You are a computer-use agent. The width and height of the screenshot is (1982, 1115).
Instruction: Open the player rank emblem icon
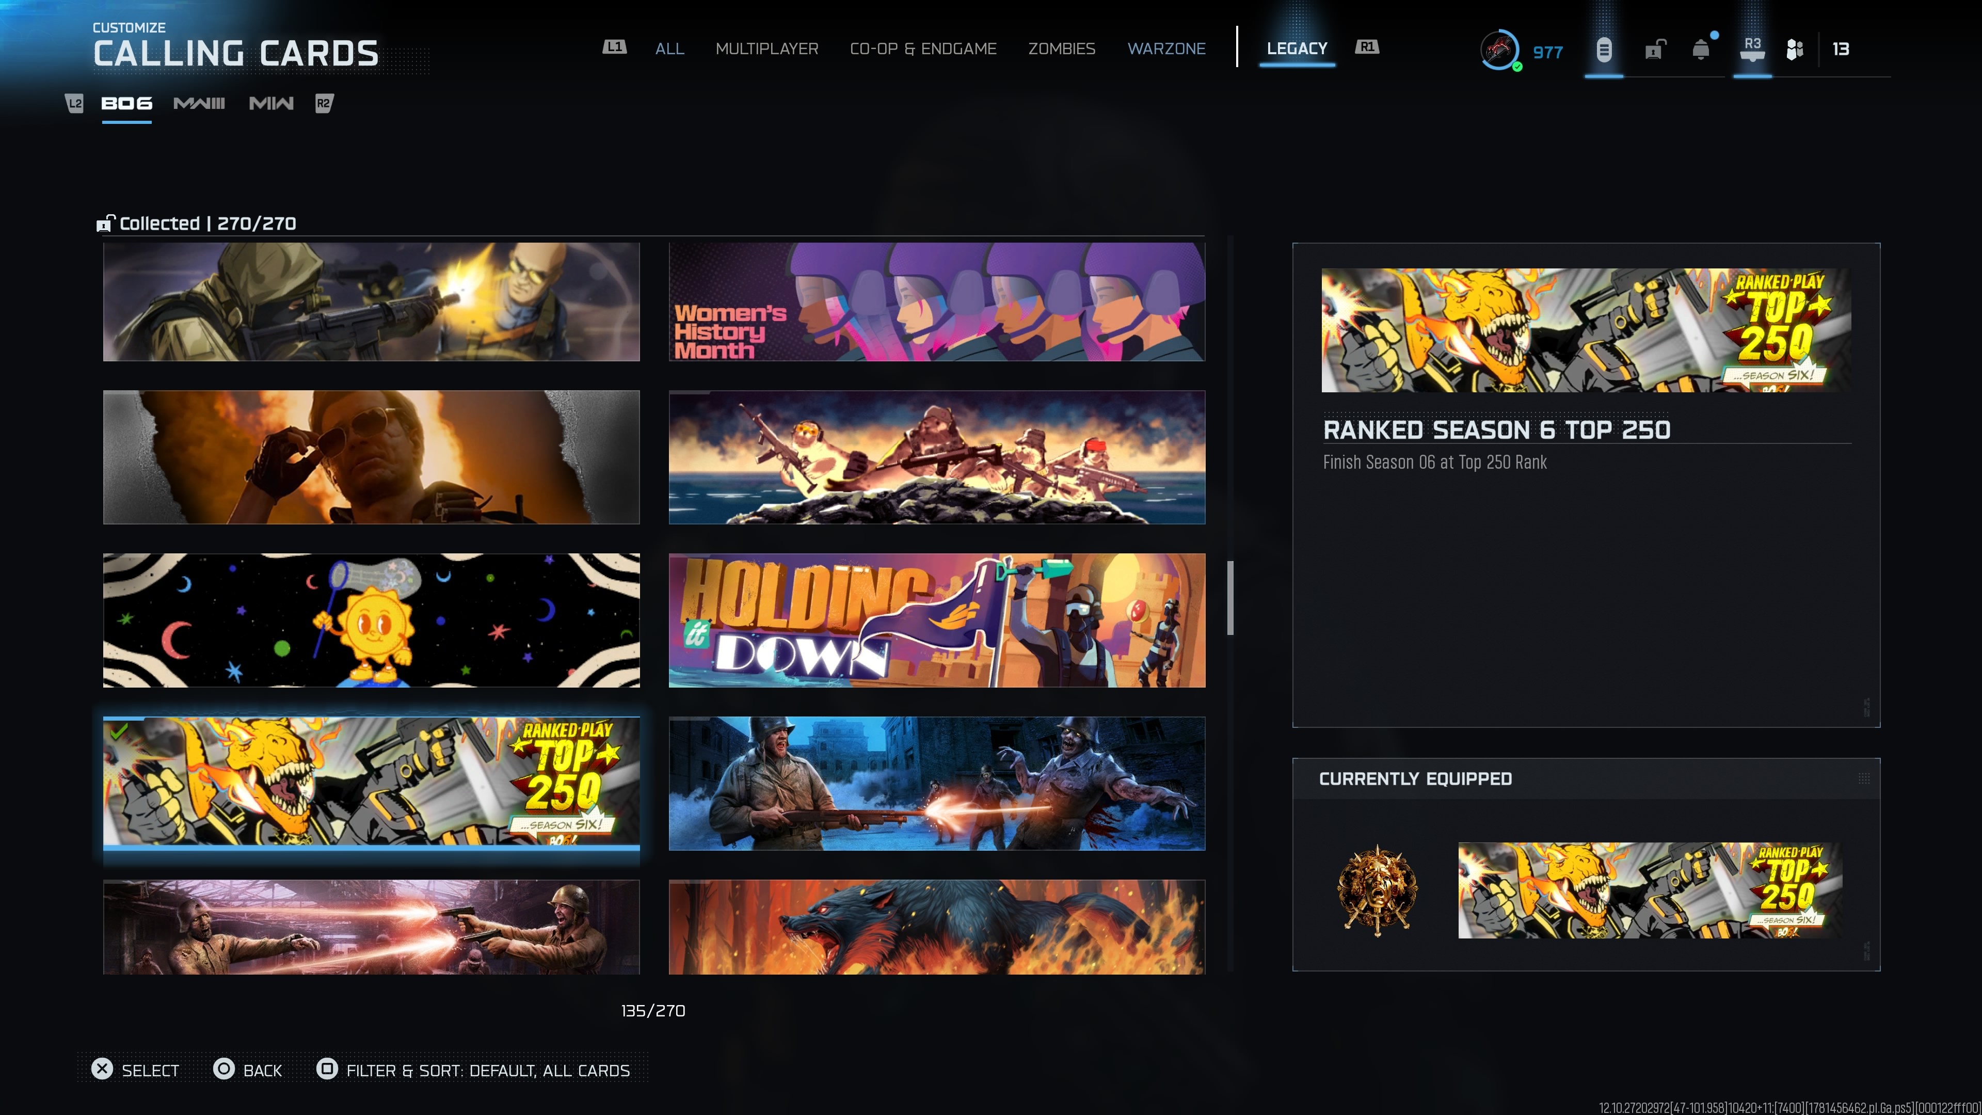coord(1499,50)
